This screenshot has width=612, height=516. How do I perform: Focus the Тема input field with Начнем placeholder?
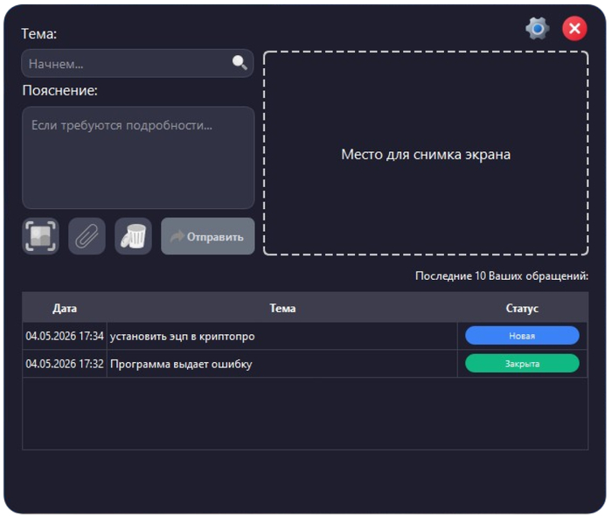coord(137,63)
